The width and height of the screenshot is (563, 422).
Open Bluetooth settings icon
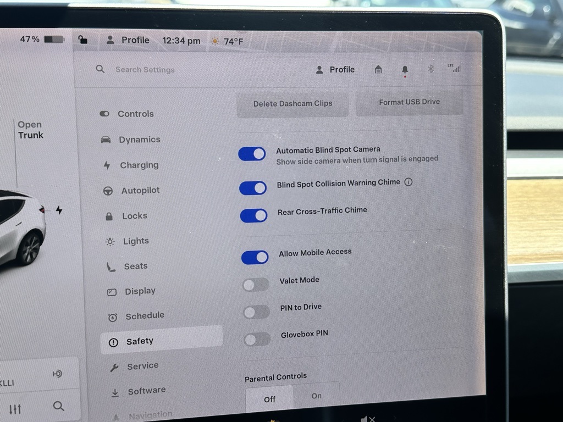click(430, 68)
